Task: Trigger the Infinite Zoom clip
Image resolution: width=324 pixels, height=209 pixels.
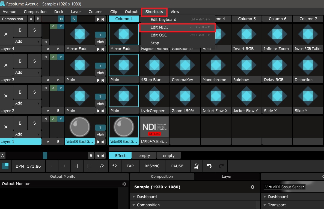Action: (x=277, y=34)
